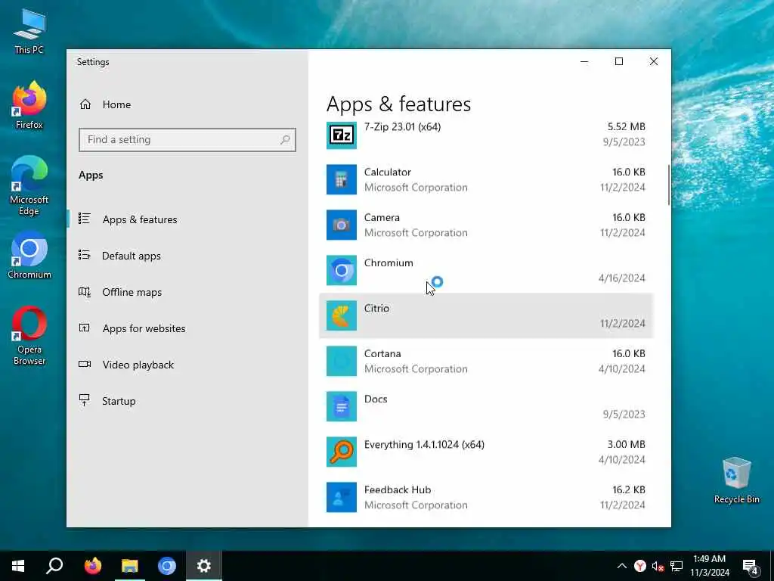Click the 5.52 MB size of 7-Zip
Viewport: 774px width, 581px height.
[x=626, y=127]
